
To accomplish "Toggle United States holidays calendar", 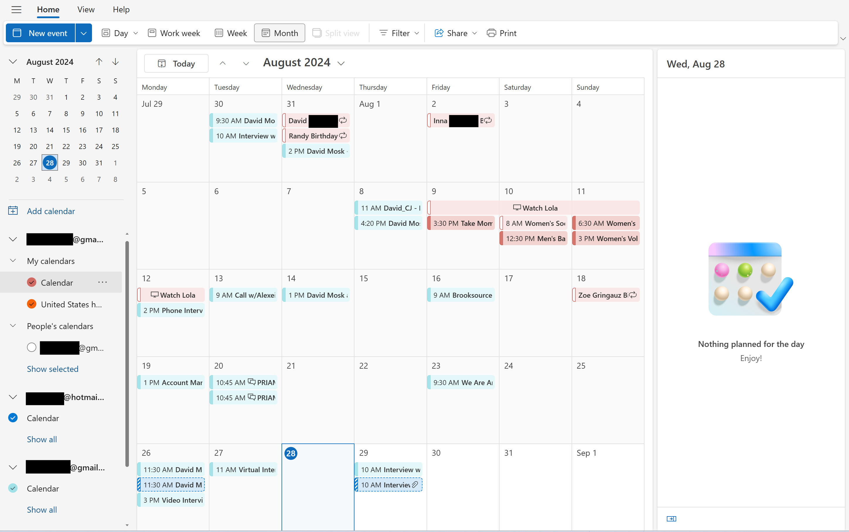I will 32,304.
